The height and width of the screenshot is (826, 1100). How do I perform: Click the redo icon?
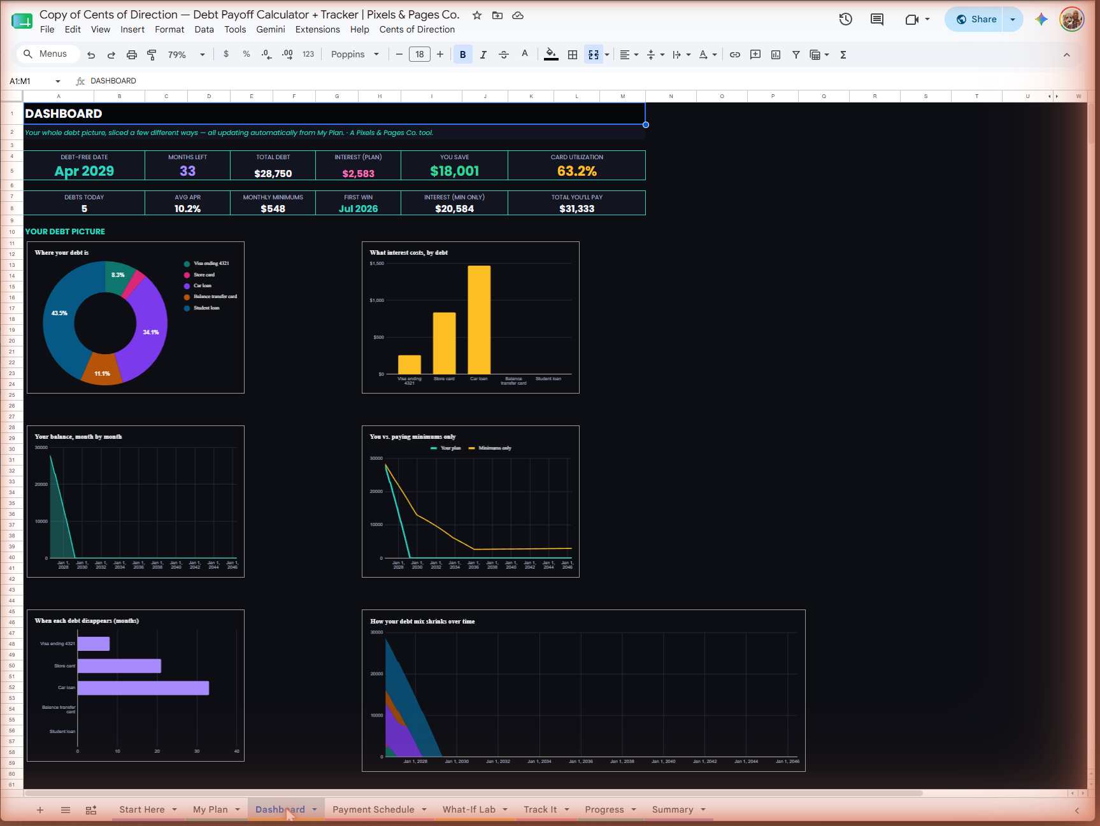111,55
